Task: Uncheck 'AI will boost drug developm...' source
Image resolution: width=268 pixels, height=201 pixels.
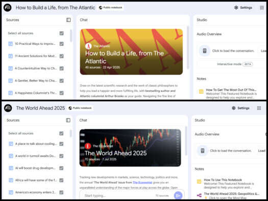Action: point(61,168)
